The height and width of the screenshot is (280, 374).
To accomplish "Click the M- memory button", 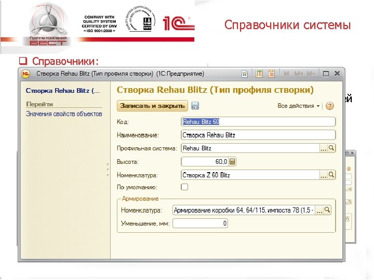I will pos(311,74).
